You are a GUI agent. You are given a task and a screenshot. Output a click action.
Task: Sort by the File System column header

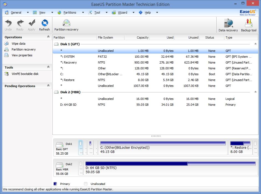tap(110, 37)
